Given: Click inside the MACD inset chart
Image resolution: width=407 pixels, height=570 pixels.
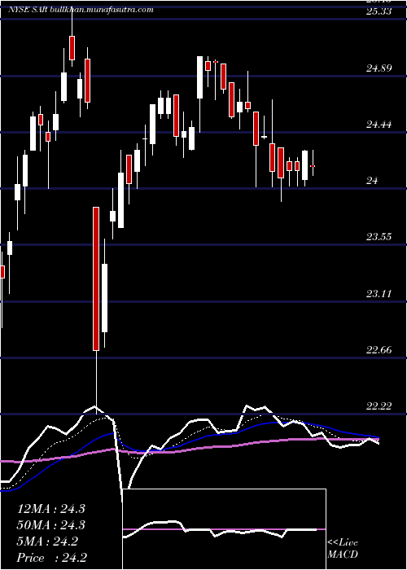Looking at the screenshot, I should [224, 529].
